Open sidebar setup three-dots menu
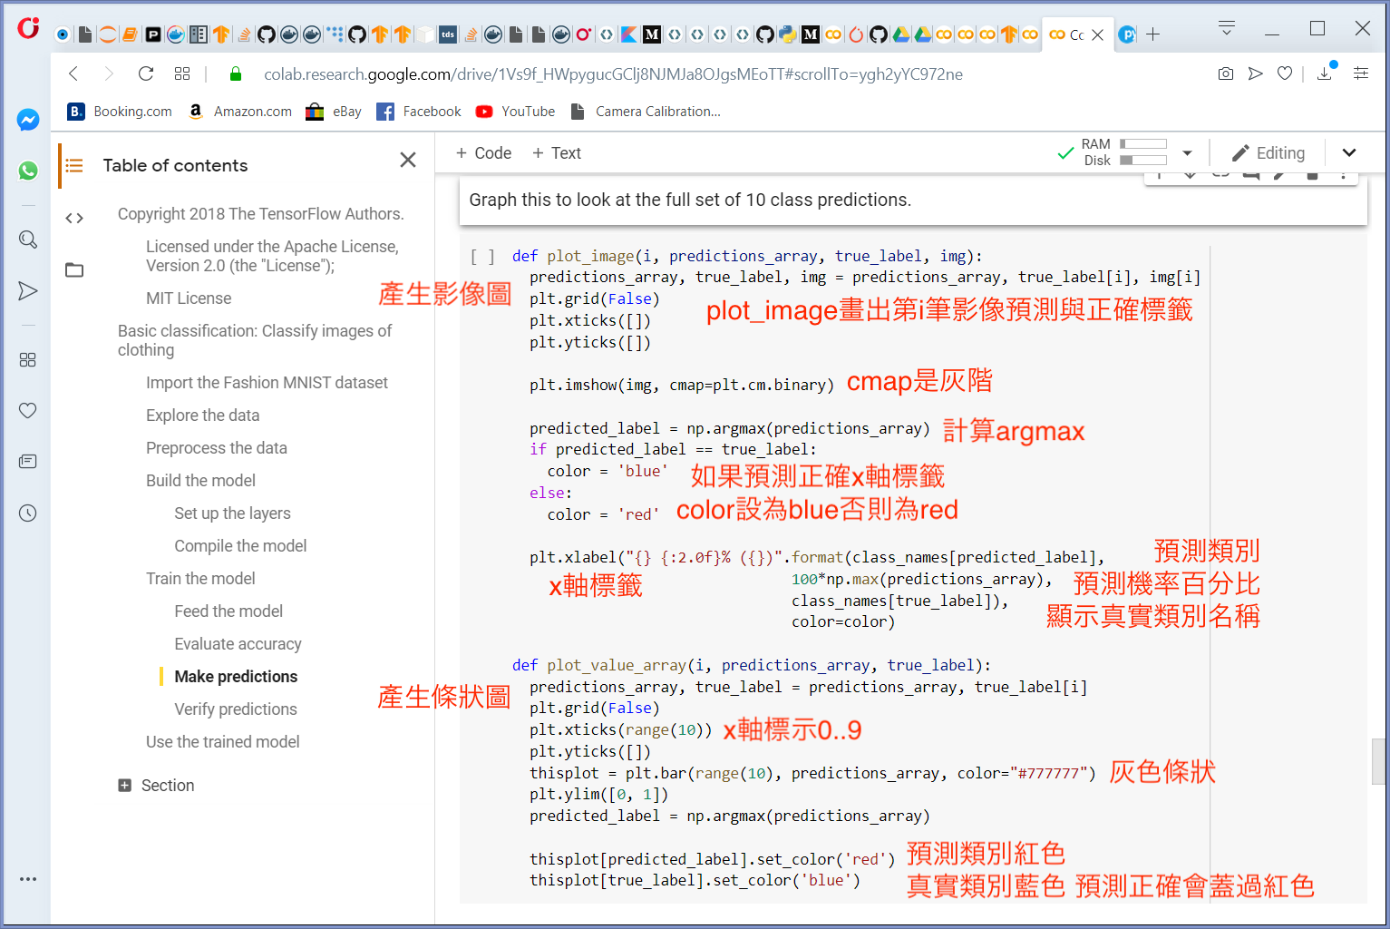1390x929 pixels. [x=28, y=879]
